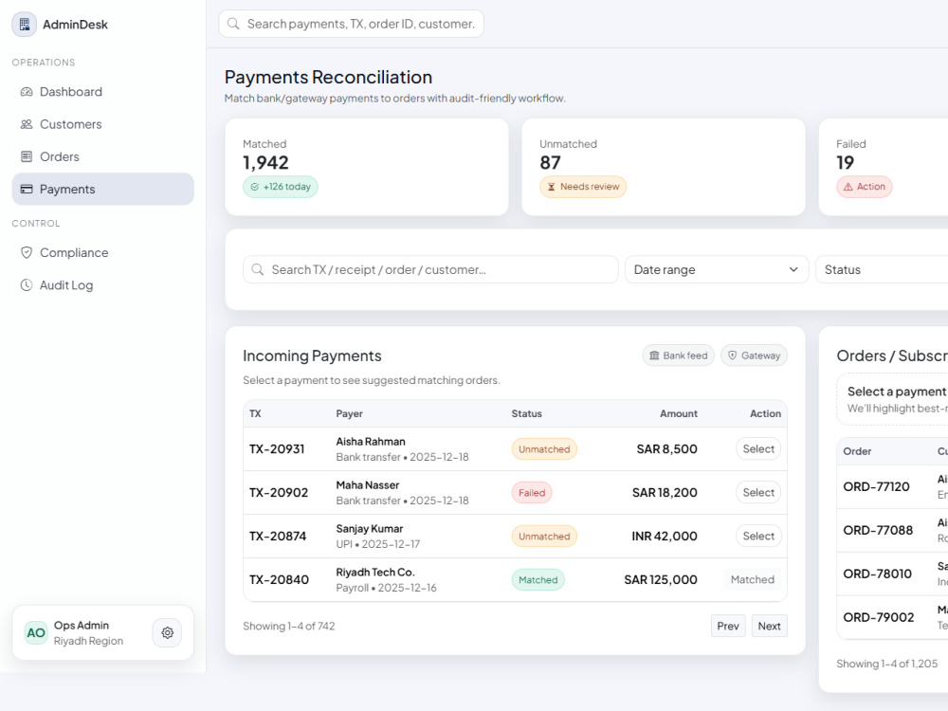Click the Payments card icon
Viewport: 948px width, 711px height.
coord(27,190)
